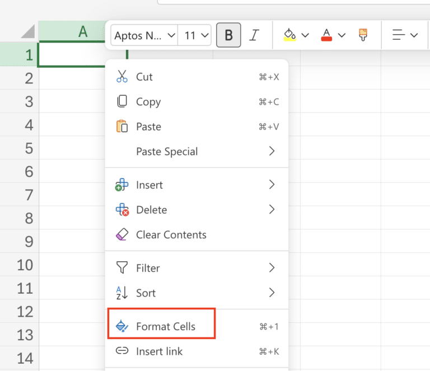
Task: Click the Cut scissors icon
Action: tap(121, 76)
